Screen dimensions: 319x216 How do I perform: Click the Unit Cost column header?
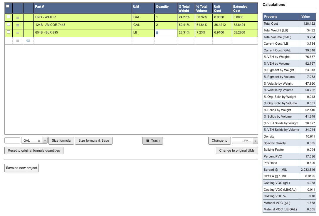[222, 8]
